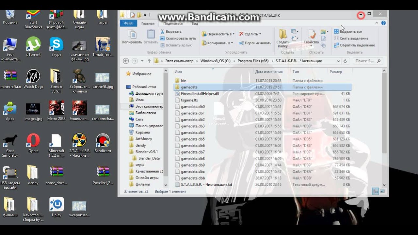
Task: Click the Skype desktop icon
Action: pyautogui.click(x=56, y=47)
